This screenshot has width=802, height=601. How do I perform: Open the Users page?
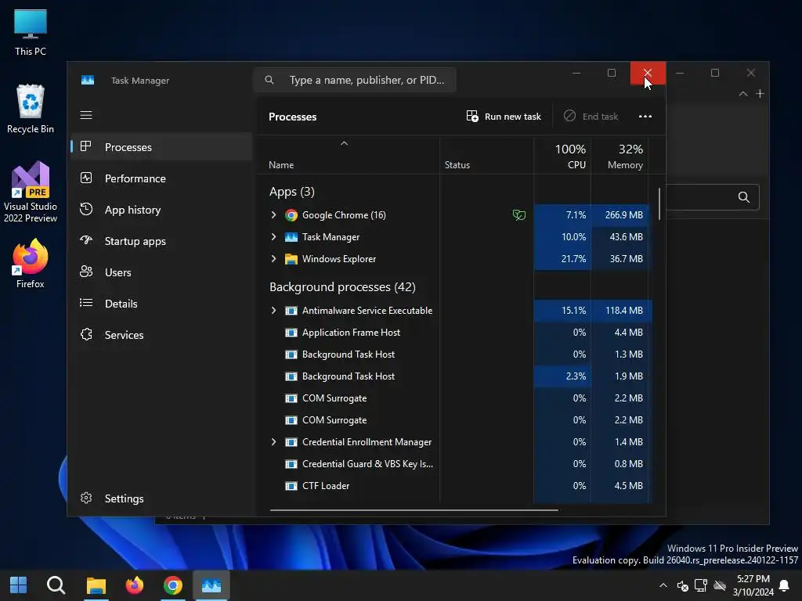coord(161,272)
